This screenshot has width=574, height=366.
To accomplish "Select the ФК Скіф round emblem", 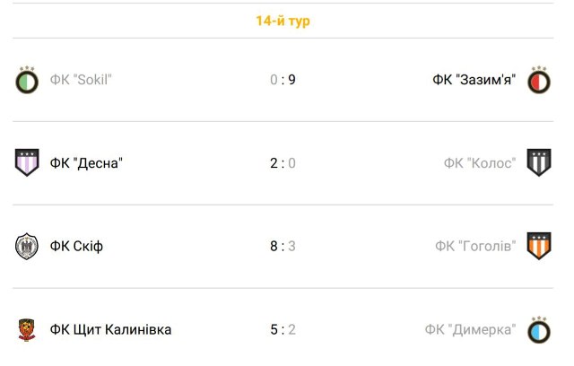I will [27, 246].
